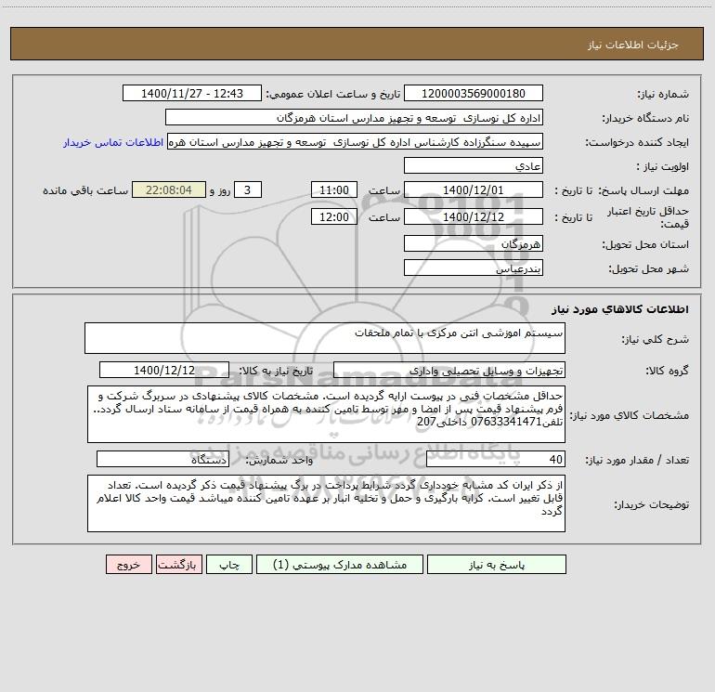
Task: Click the گروه کالا field
Action: (x=449, y=371)
